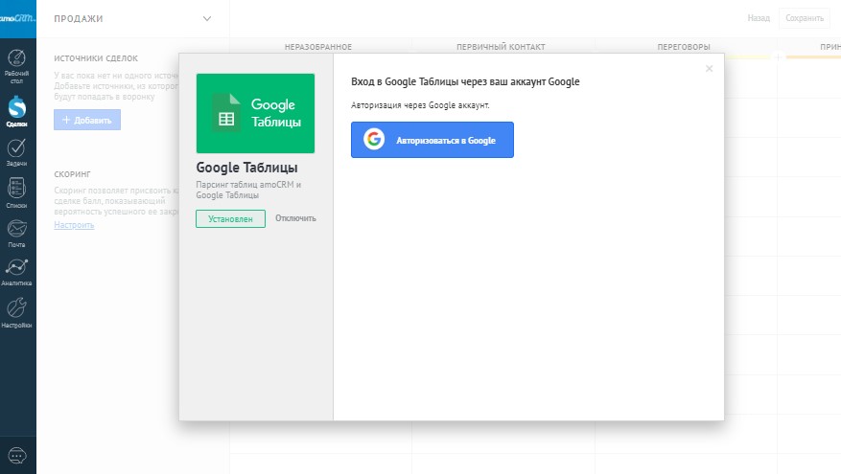Screen dimensions: 841x474
Task: Open chat bubble icon at sidebar bottom
Action: tap(17, 456)
